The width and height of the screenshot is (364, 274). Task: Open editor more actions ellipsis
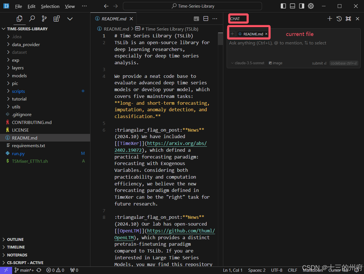[x=215, y=19]
